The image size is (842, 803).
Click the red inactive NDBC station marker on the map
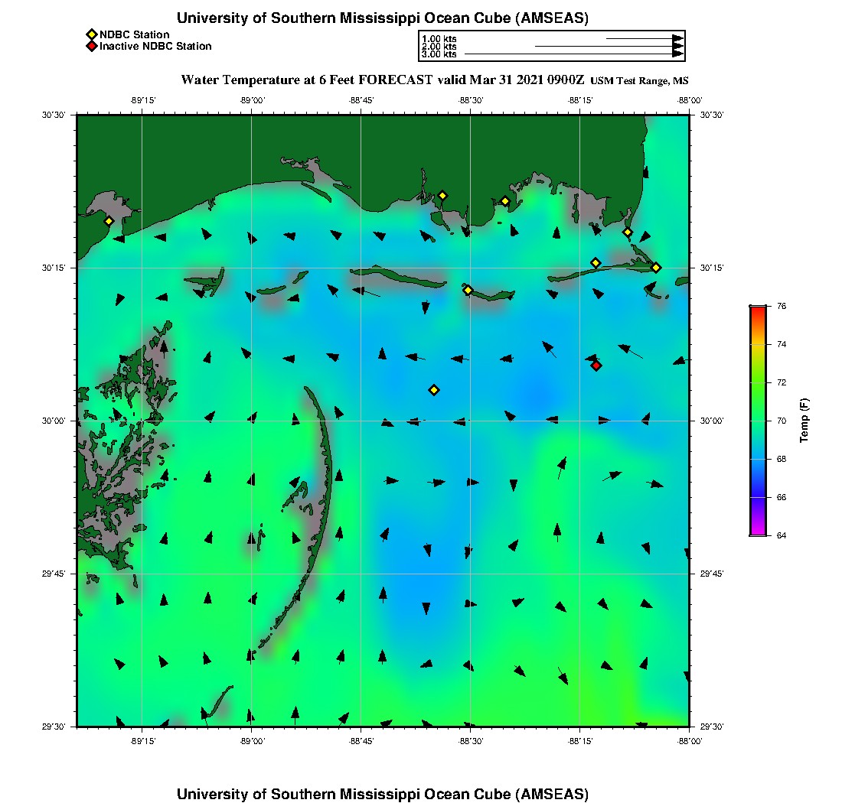[x=596, y=366]
